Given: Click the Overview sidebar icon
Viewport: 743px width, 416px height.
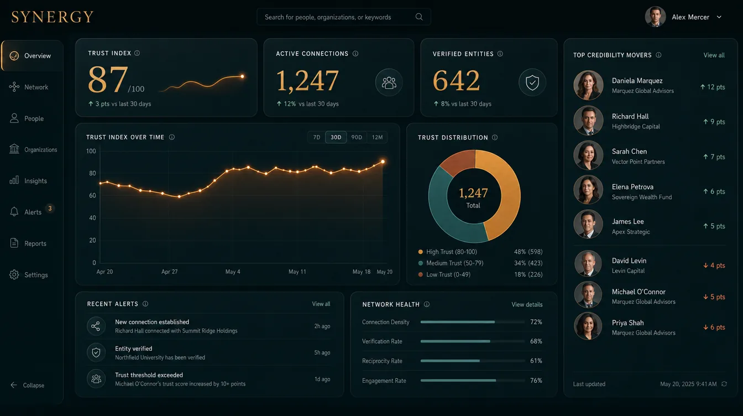Looking at the screenshot, I should pos(14,56).
